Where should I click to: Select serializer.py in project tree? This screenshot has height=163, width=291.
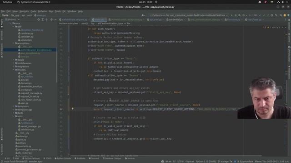[x=25, y=37]
